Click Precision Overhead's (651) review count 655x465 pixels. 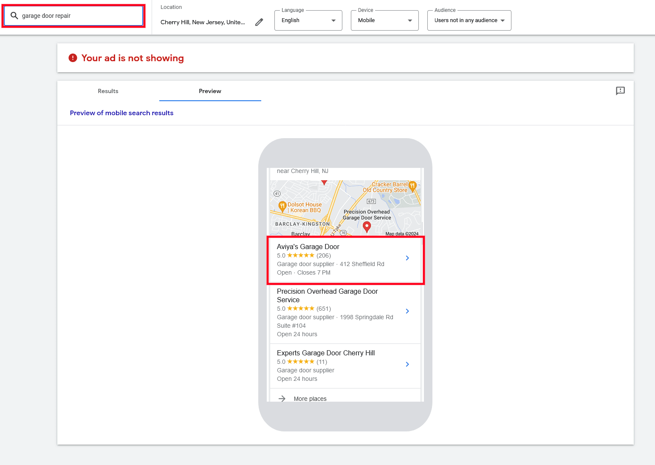(324, 309)
